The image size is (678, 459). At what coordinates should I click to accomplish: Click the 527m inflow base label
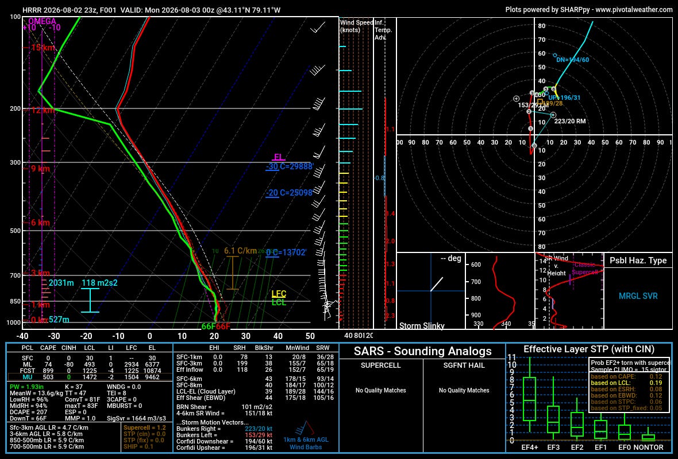click(x=59, y=320)
